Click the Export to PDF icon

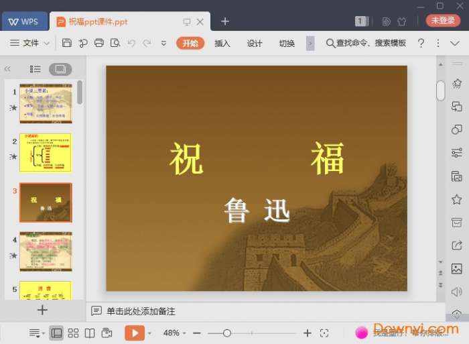coord(83,43)
